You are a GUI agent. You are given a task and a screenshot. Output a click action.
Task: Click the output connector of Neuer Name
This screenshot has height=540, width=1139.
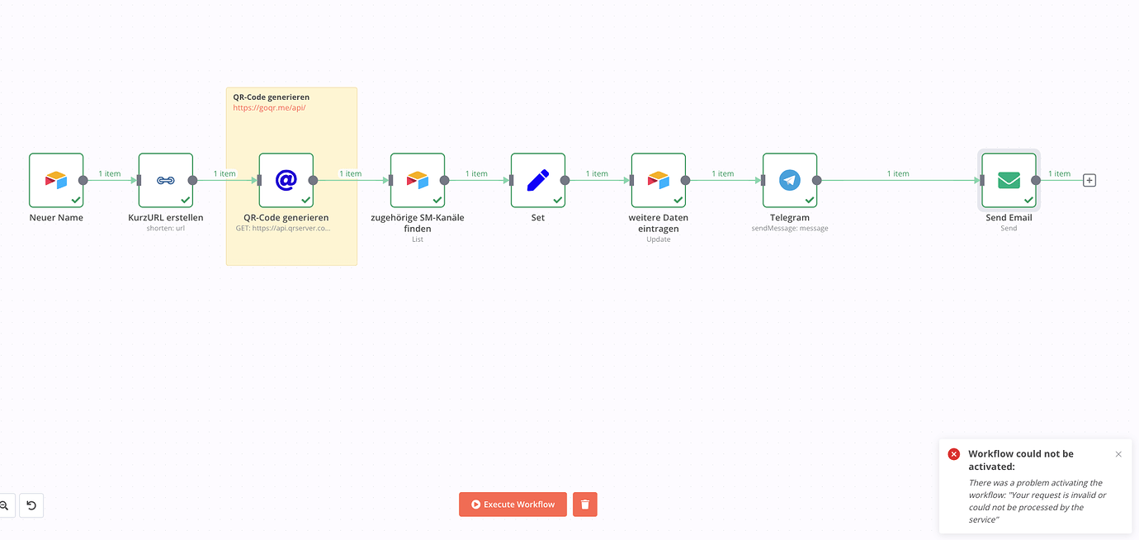click(83, 180)
